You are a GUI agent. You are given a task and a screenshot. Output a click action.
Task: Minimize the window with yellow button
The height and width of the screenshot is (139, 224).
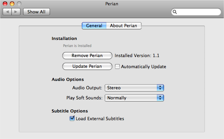click(12, 4)
